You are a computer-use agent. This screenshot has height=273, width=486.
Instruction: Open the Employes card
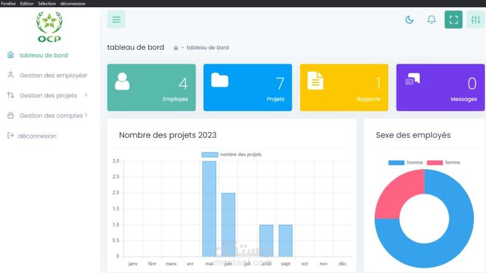(x=151, y=87)
